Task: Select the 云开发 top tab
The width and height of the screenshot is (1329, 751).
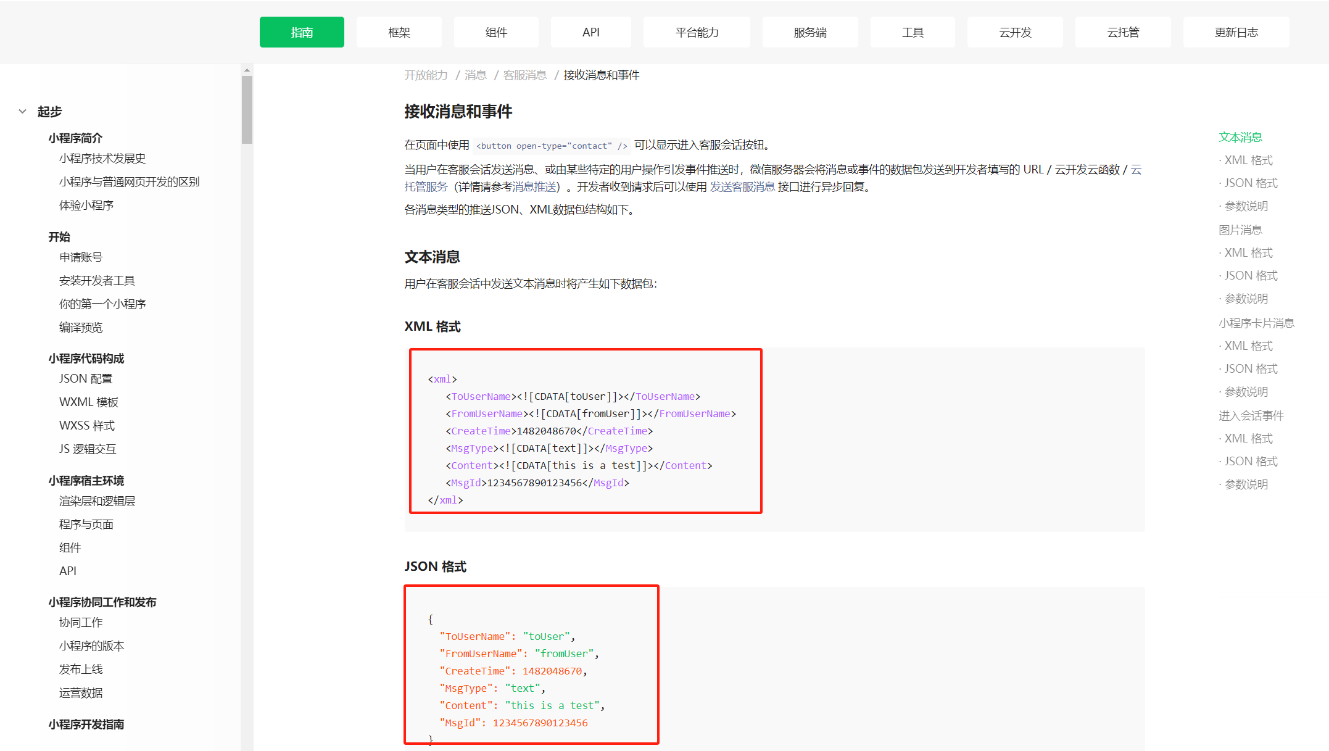Action: click(x=1014, y=32)
